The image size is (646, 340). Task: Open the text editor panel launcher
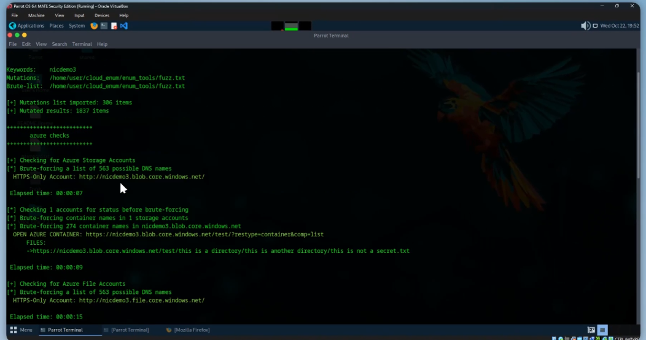(114, 26)
